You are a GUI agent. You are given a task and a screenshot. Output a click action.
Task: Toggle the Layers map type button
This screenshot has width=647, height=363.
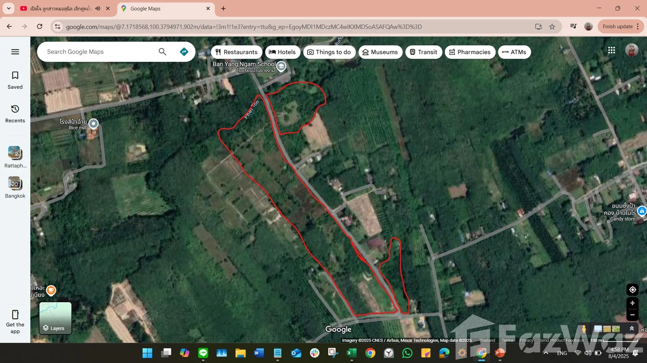[x=55, y=318]
